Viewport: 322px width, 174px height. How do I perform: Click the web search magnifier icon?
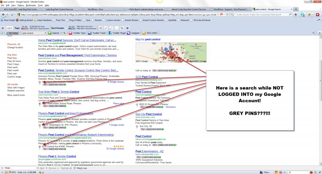tap(290, 14)
